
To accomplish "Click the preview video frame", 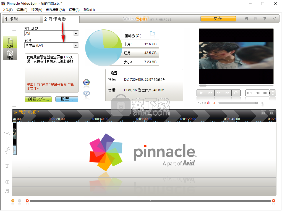I will [236, 56].
